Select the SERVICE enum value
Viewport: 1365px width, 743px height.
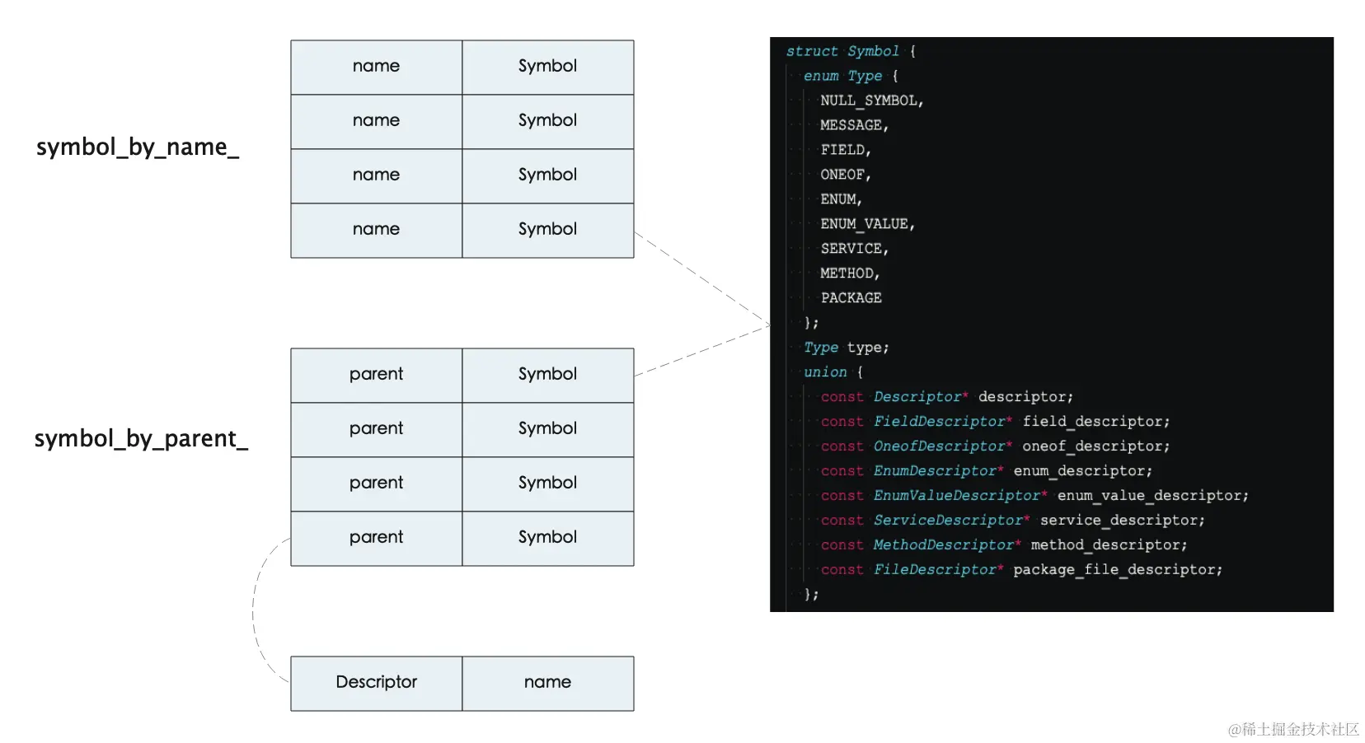(x=855, y=249)
